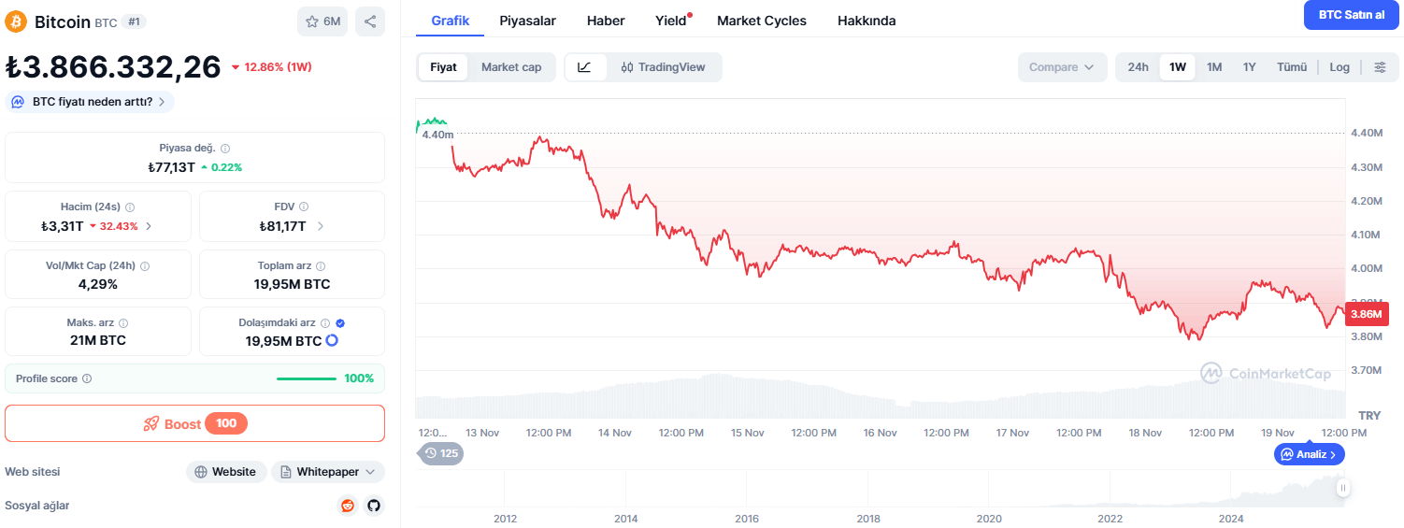Switch chart to Market cap
This screenshot has height=528, width=1404.
tap(511, 67)
